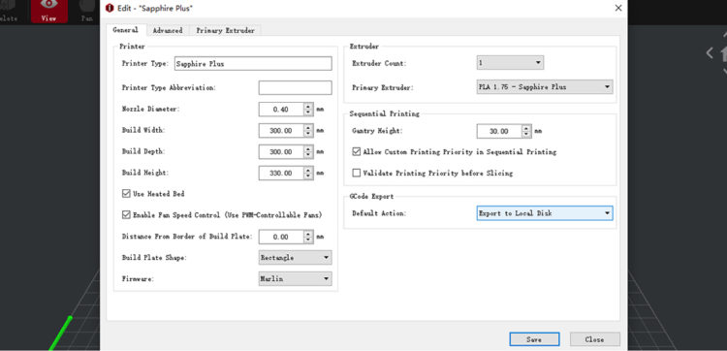
Task: Decrease Build Width with down arrow
Action: [x=308, y=134]
